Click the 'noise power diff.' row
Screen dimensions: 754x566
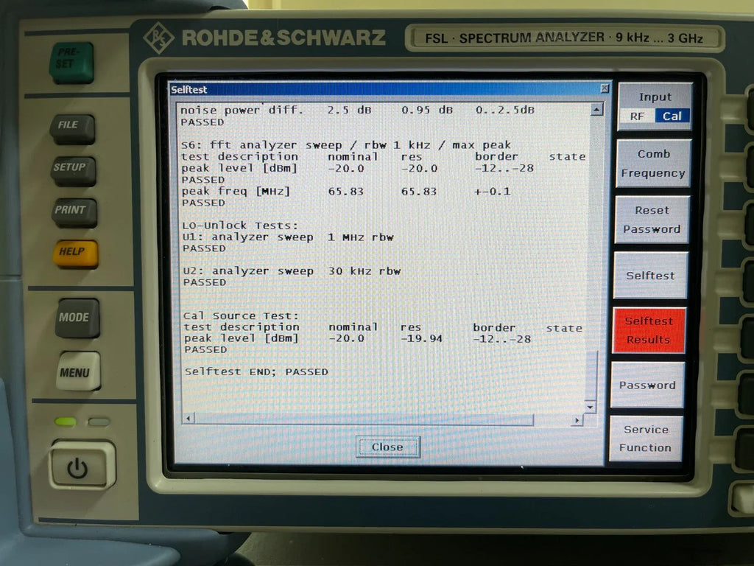point(357,110)
